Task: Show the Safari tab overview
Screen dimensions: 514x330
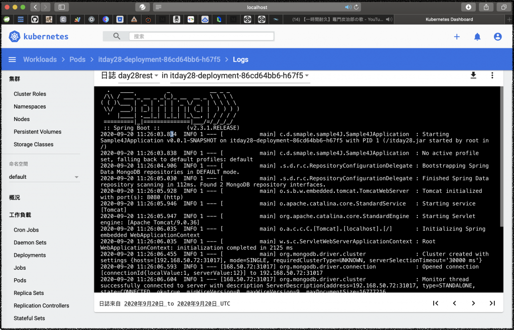Action: coord(504,7)
